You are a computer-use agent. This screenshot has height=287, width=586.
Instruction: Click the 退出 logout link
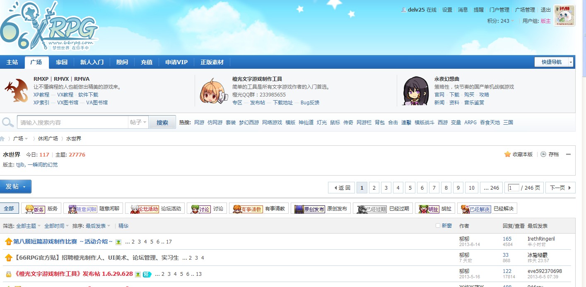click(x=546, y=10)
